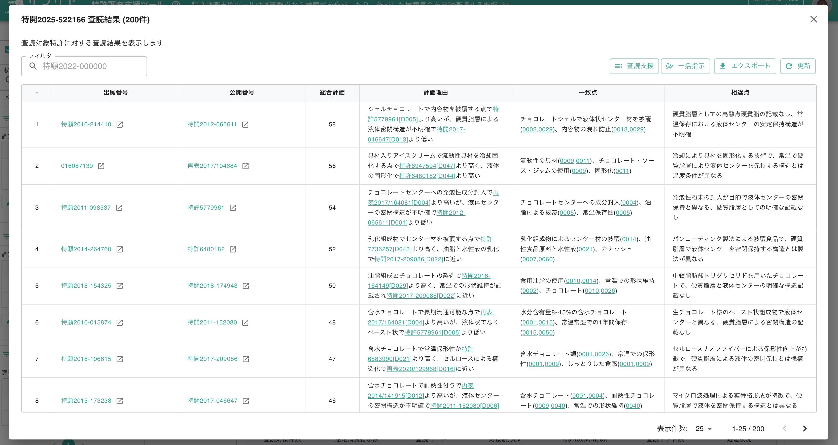Open 特願2015-173238 application link
Screen dimensions: 838x445
[x=86, y=401]
